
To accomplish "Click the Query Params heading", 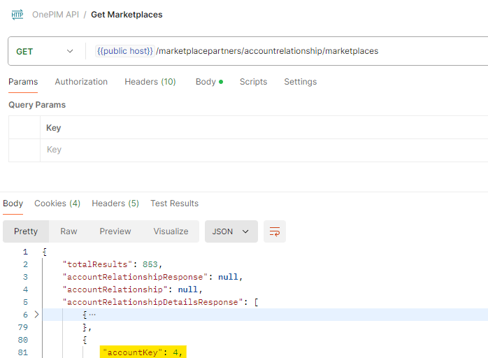I will 37,105.
